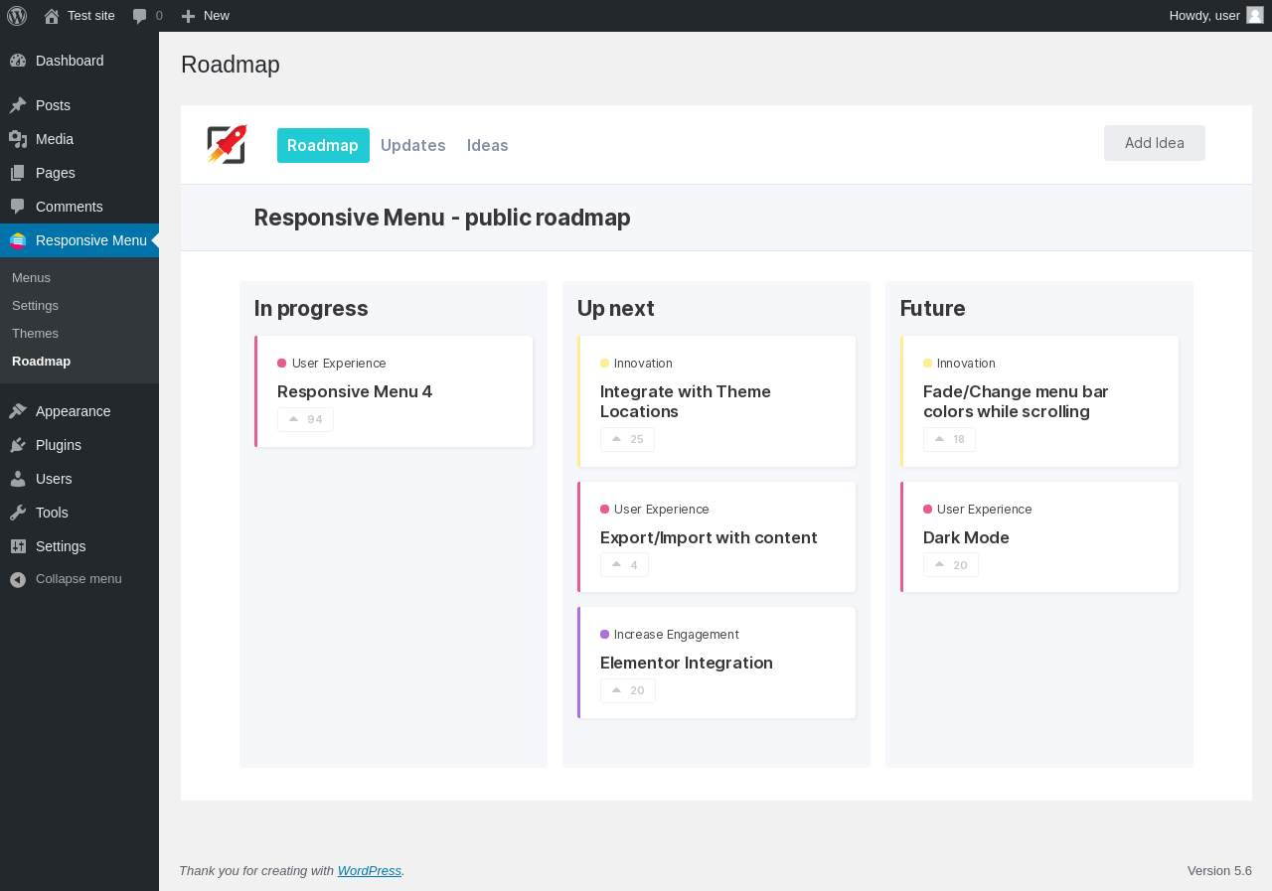This screenshot has width=1272, height=891.
Task: Click the user avatar in admin bar
Action: pyautogui.click(x=1255, y=15)
